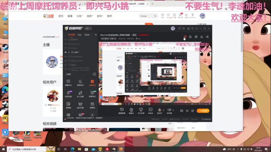
Task: Open 鱼吧 on the Douyu navbar
Action: pyautogui.click(x=109, y=16)
